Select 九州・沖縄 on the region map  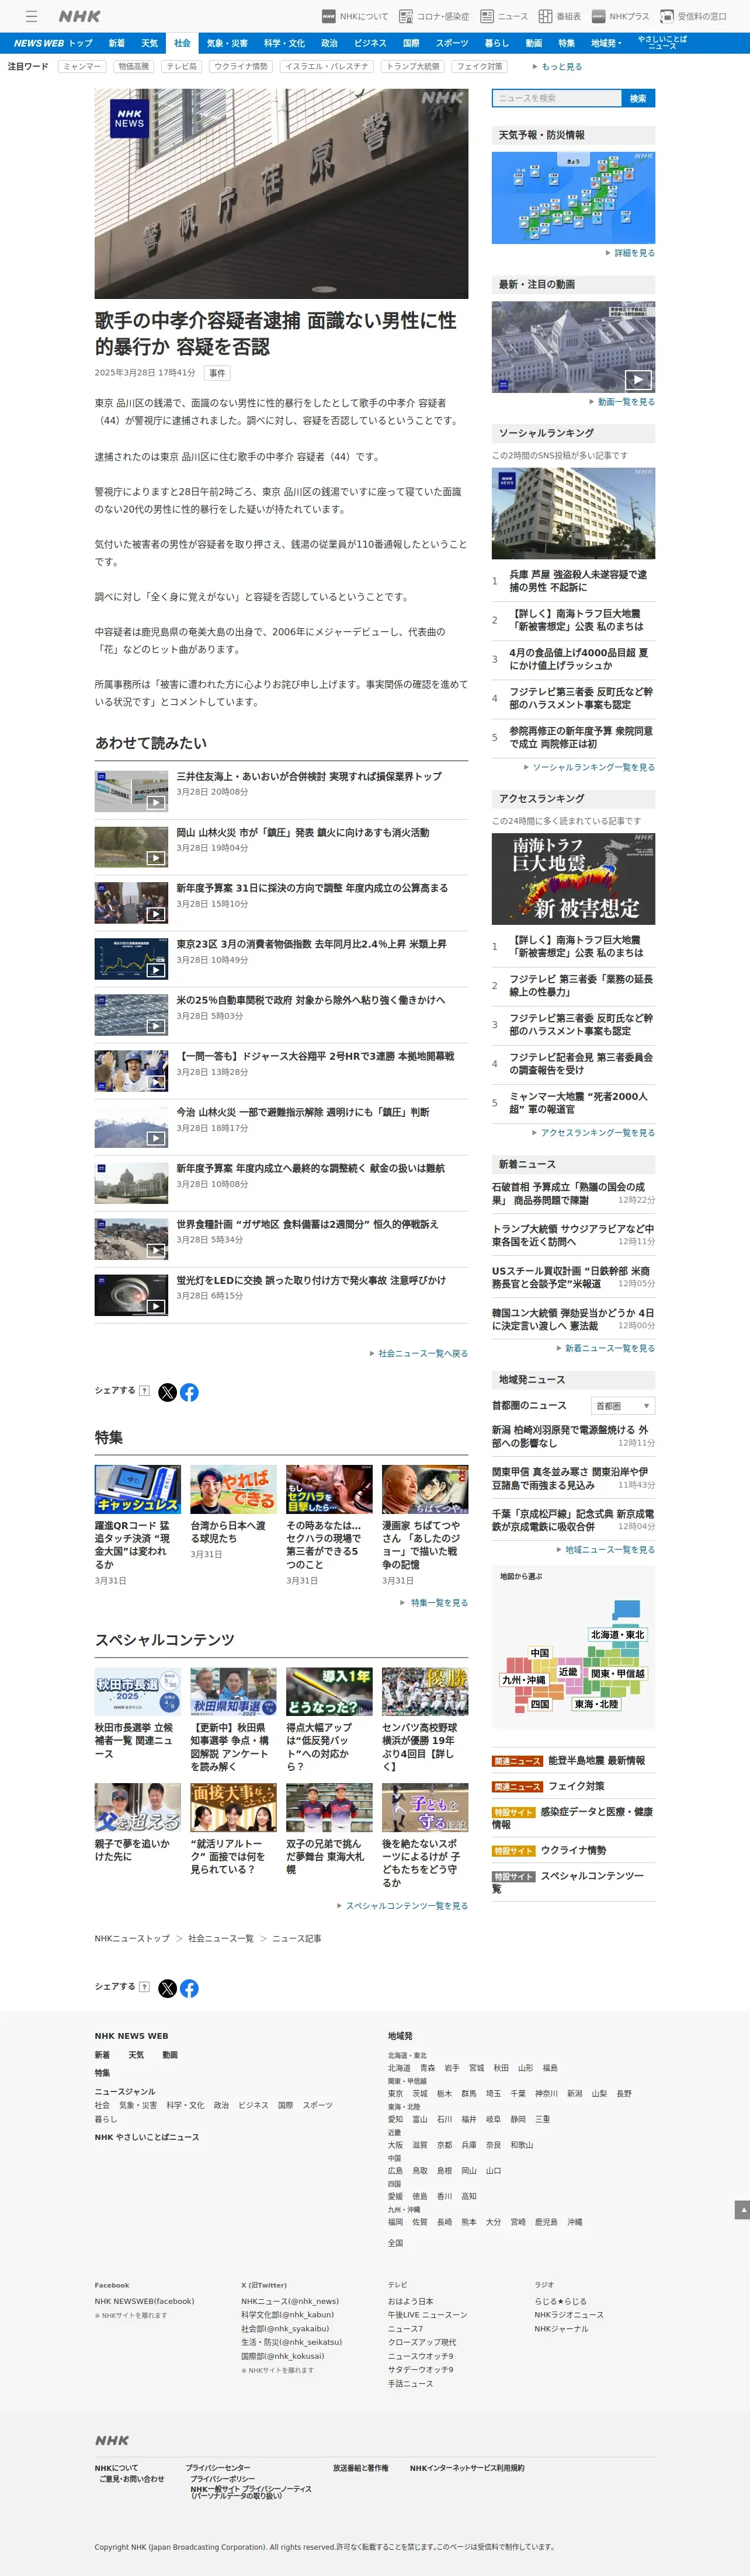(x=523, y=1681)
